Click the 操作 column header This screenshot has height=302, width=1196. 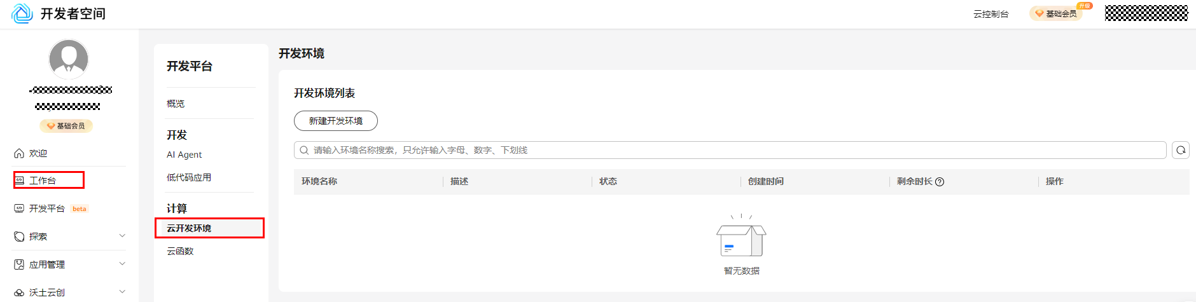[x=1055, y=182]
